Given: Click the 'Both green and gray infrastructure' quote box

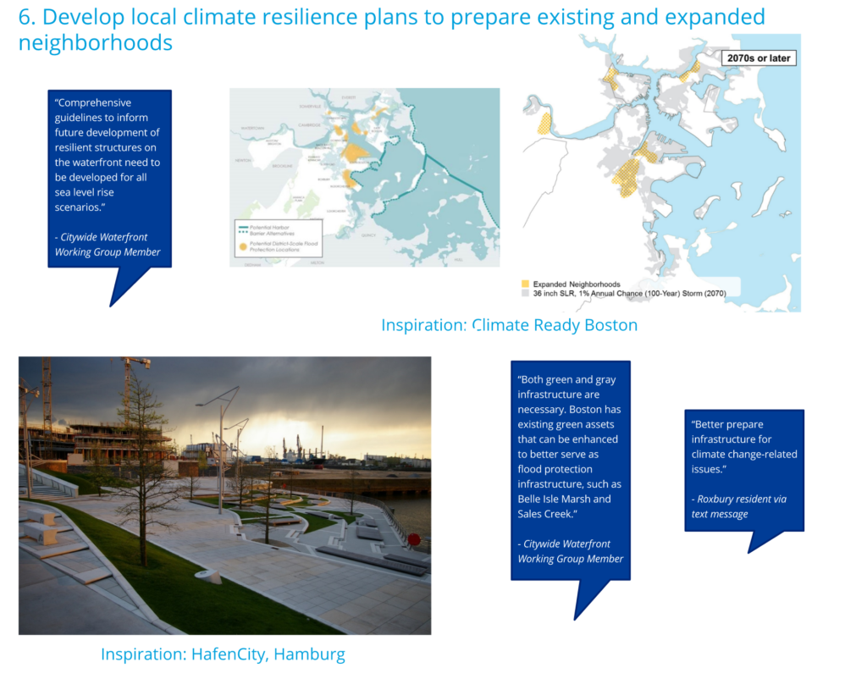Looking at the screenshot, I should (x=570, y=470).
